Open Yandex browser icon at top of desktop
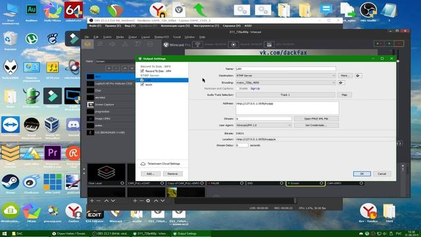 tap(158, 10)
